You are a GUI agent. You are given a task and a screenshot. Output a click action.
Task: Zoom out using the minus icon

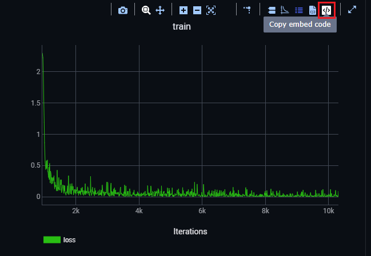(197, 10)
